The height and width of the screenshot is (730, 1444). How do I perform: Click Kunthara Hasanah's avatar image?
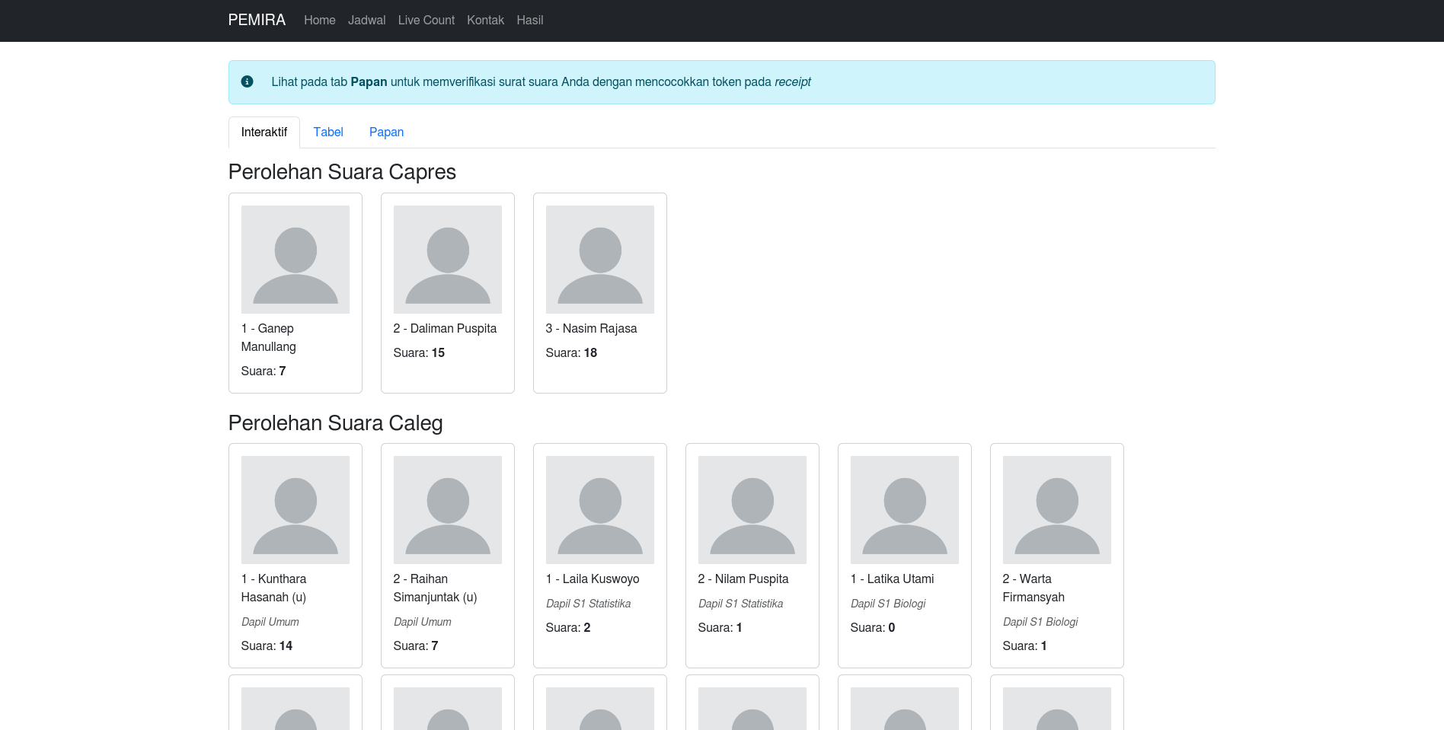[295, 510]
